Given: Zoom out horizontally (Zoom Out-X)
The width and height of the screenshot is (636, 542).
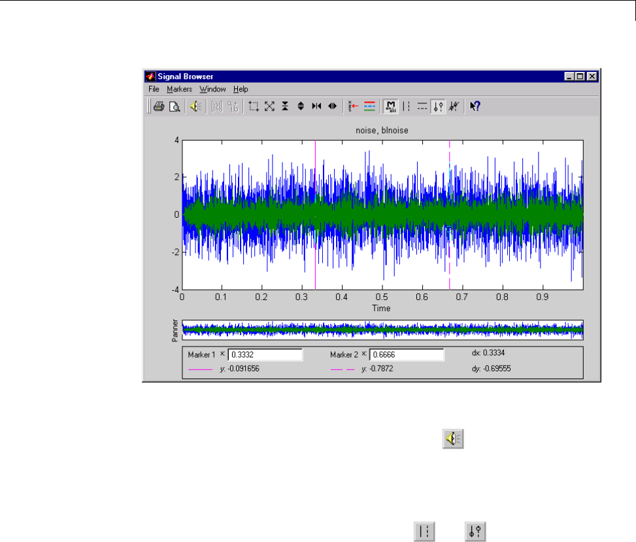Looking at the screenshot, I should click(332, 107).
